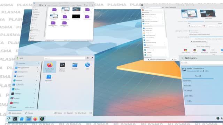Open Firefox Web Browser from launcher favorites

(49, 67)
